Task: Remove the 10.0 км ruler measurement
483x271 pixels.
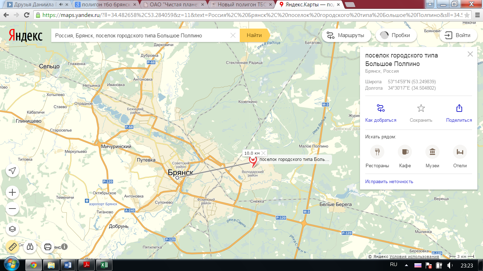Action: pyautogui.click(x=263, y=153)
